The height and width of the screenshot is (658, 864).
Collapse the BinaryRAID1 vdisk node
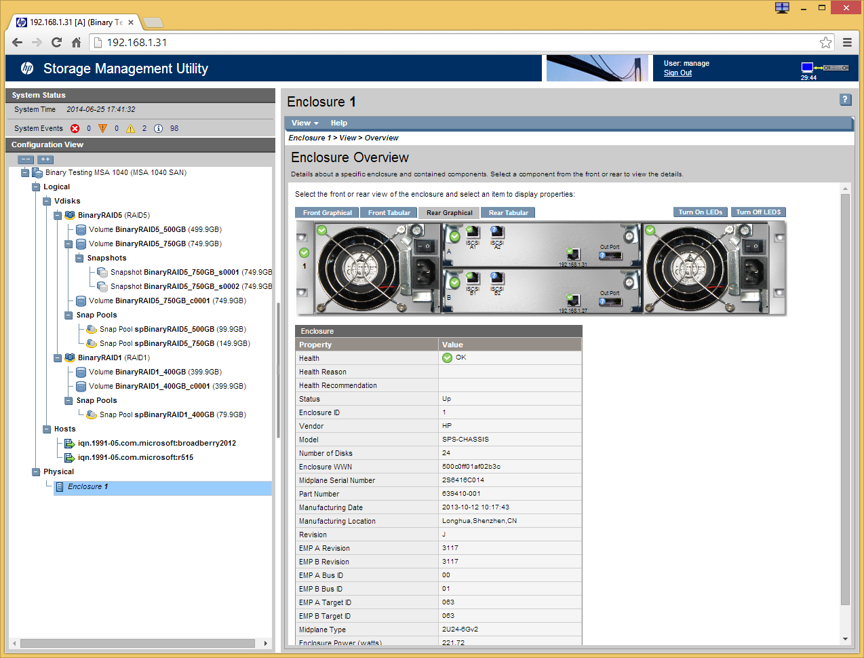coord(58,358)
